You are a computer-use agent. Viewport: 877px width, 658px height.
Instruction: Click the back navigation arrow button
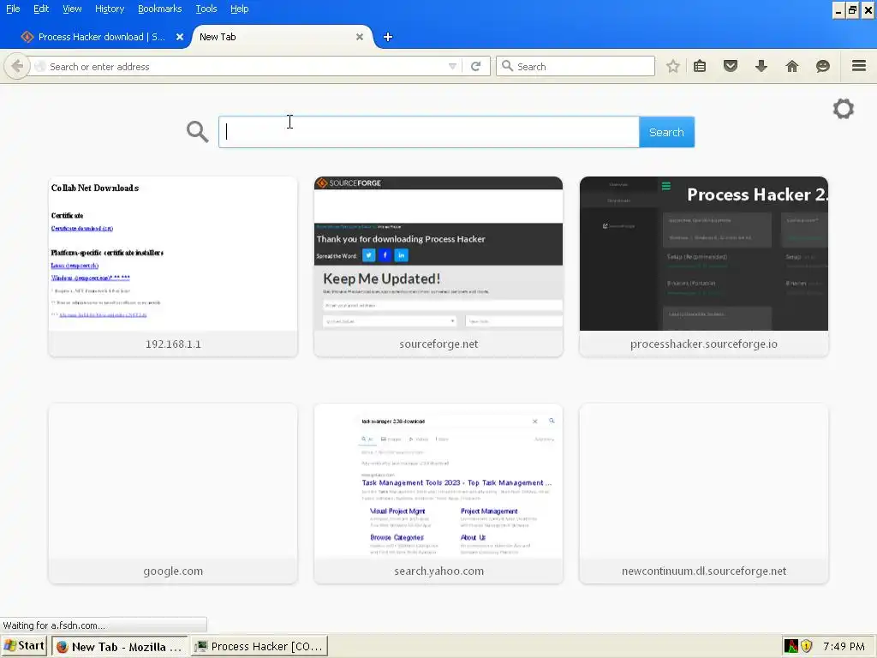[17, 67]
